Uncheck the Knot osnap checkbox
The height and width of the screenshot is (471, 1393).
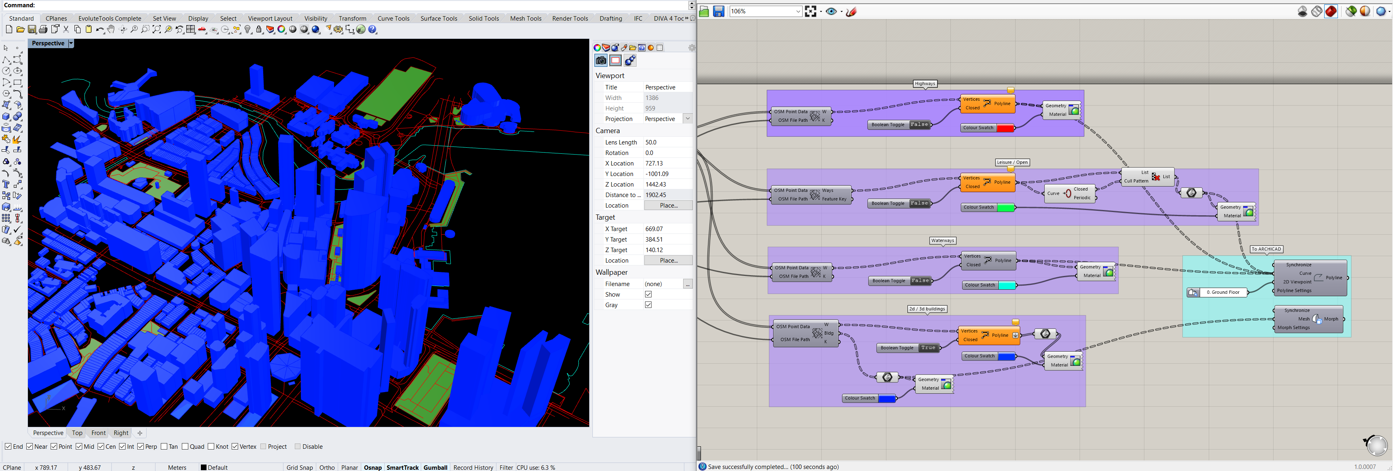(210, 446)
